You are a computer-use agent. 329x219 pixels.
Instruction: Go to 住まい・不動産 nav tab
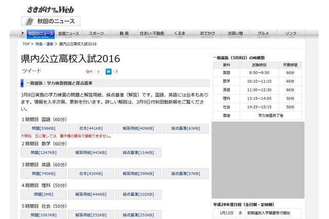(x=152, y=34)
